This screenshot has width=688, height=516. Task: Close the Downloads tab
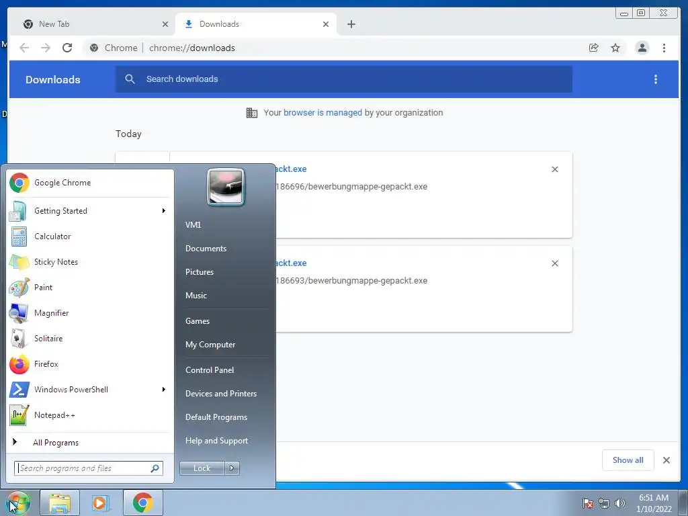(326, 24)
